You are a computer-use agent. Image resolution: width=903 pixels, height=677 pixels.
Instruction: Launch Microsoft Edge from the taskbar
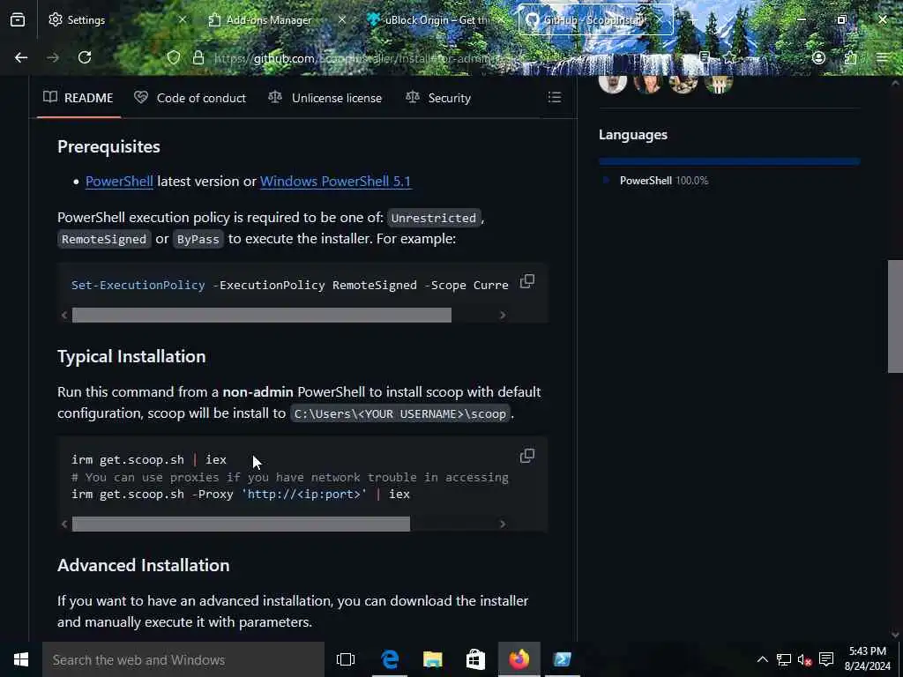390,659
